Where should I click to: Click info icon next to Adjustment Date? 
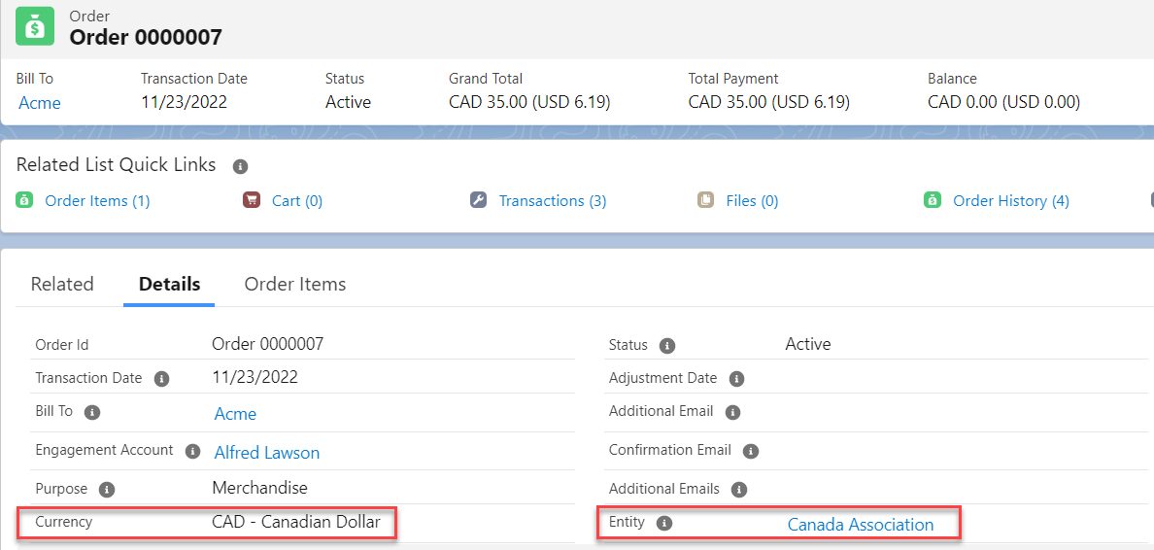(736, 379)
